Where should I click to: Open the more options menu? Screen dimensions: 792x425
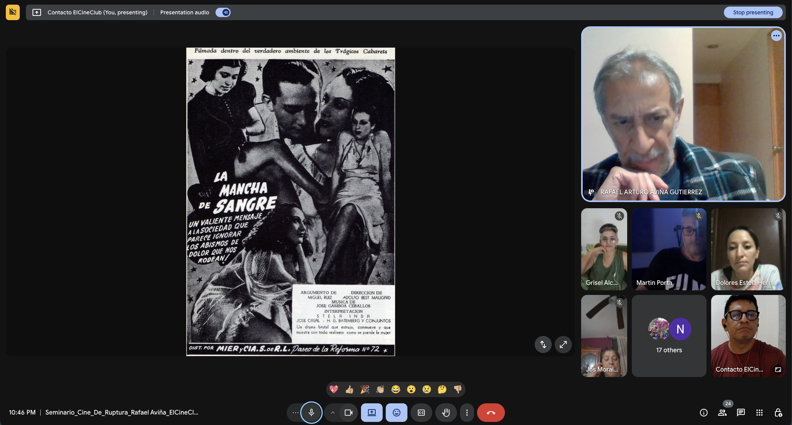pos(467,412)
